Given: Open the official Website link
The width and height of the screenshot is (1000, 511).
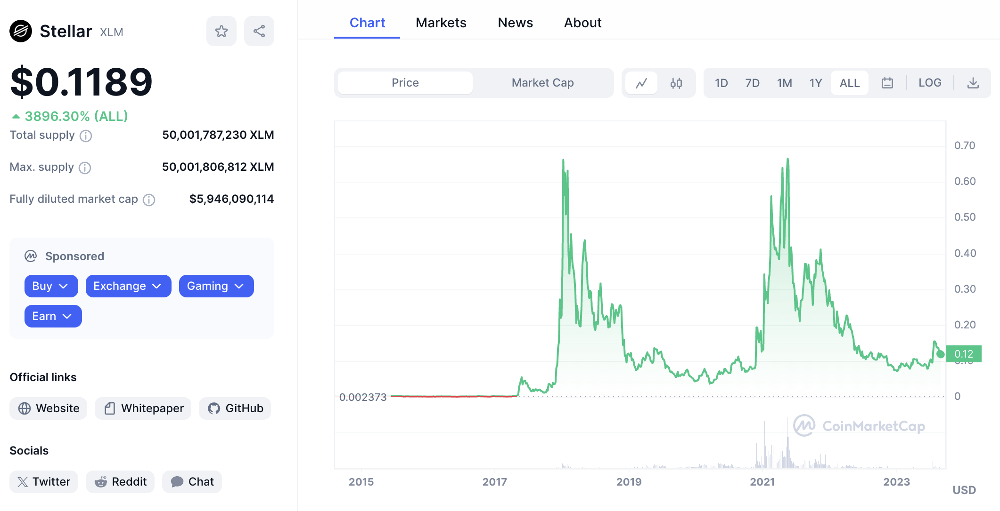Looking at the screenshot, I should pos(49,408).
